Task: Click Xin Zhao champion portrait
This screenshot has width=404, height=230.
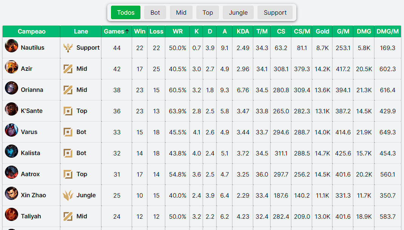Action: (x=11, y=193)
